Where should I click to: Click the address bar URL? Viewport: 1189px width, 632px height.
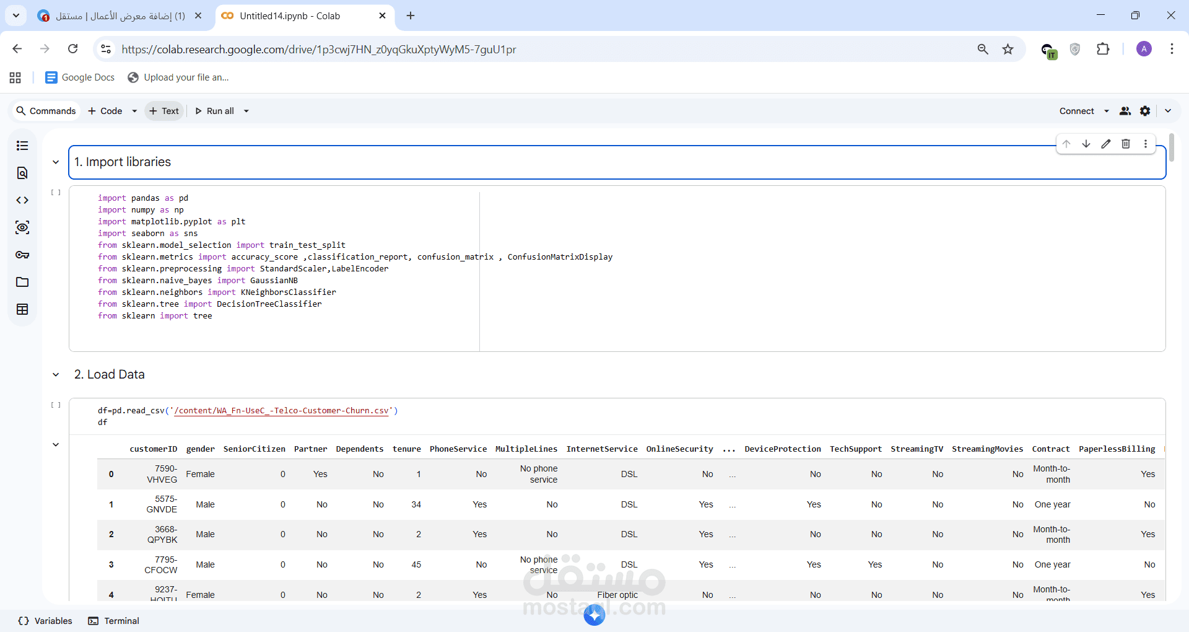tap(318, 50)
